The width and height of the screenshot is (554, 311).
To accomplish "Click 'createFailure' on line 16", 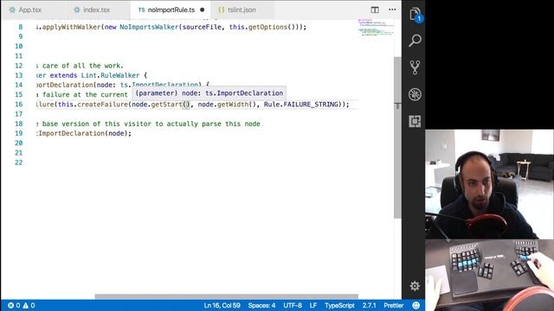I will (x=103, y=105).
